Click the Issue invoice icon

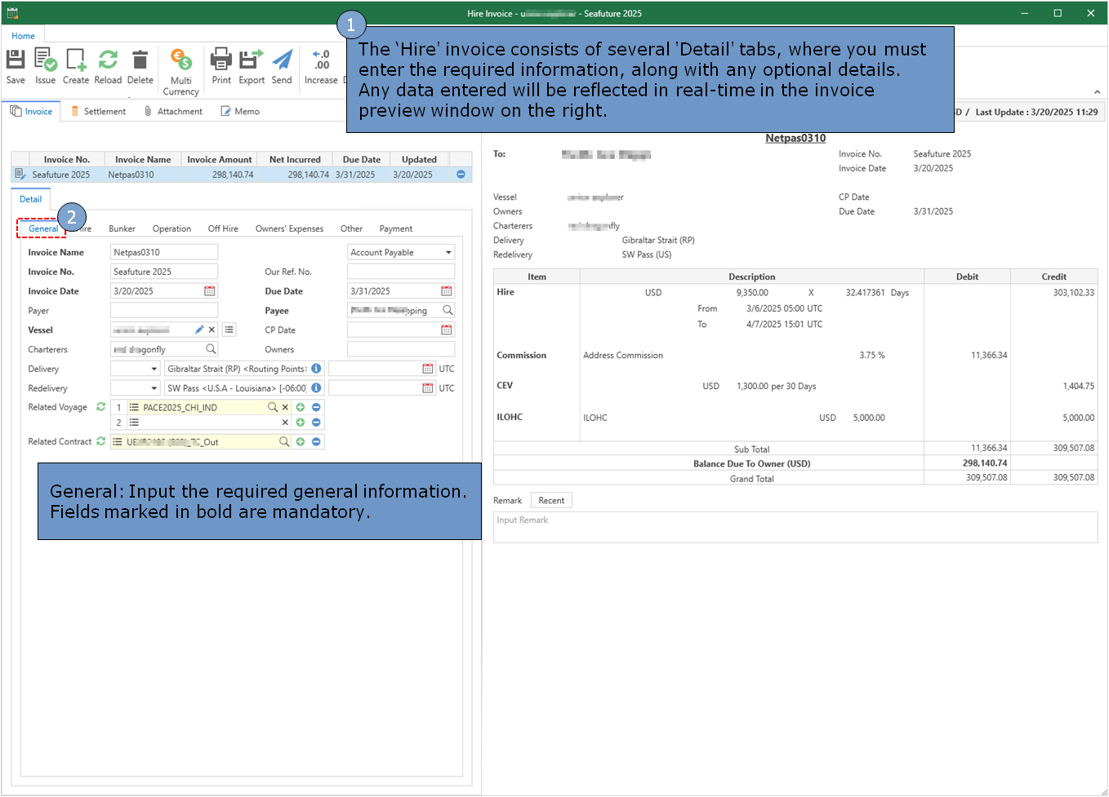[46, 60]
